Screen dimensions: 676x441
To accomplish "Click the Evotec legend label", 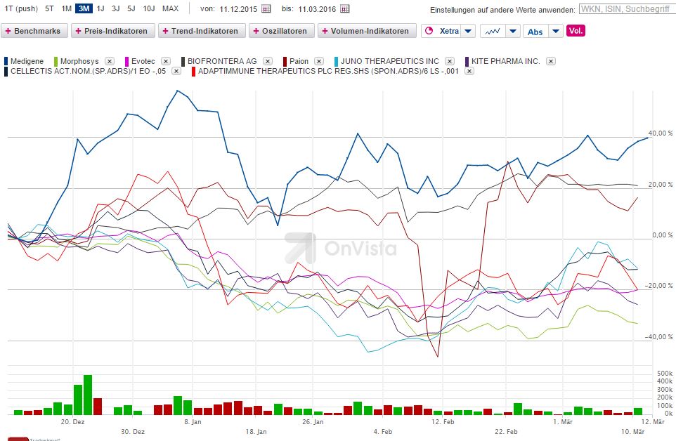I will tap(143, 61).
